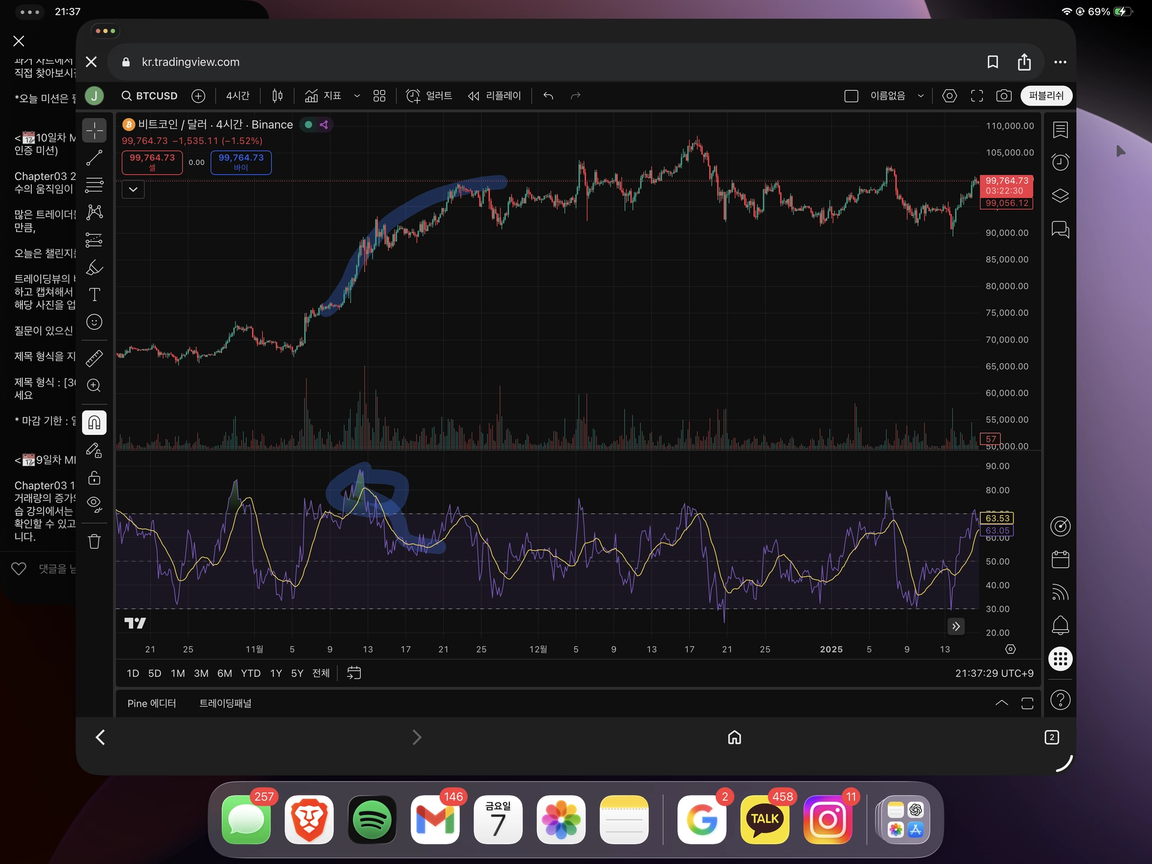Click the trash remove-drawings icon
The height and width of the screenshot is (864, 1152).
[94, 541]
